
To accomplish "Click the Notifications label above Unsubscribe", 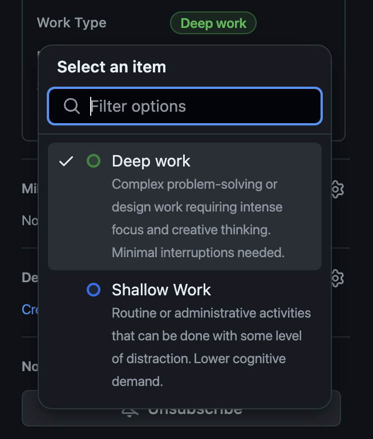I will (30, 367).
